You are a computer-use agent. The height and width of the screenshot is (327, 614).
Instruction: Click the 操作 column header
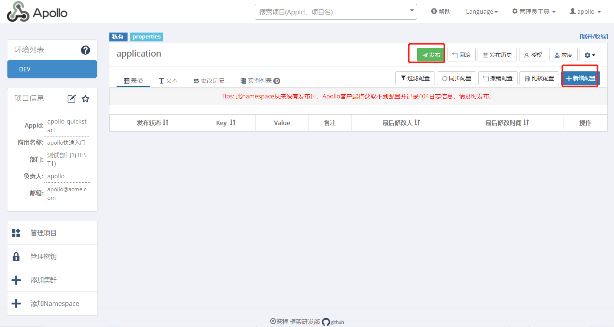pos(585,123)
